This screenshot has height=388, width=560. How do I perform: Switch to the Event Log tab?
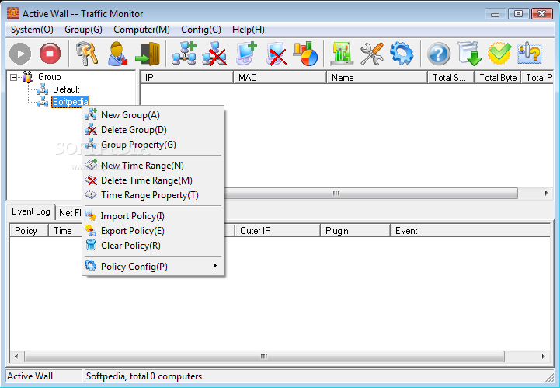[31, 211]
